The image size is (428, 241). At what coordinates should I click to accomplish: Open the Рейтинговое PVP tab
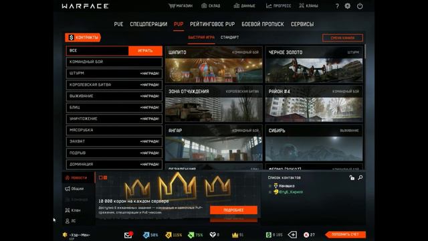(213, 24)
